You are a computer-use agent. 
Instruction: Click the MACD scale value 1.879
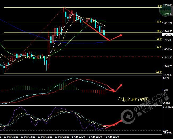(x=166, y=78)
